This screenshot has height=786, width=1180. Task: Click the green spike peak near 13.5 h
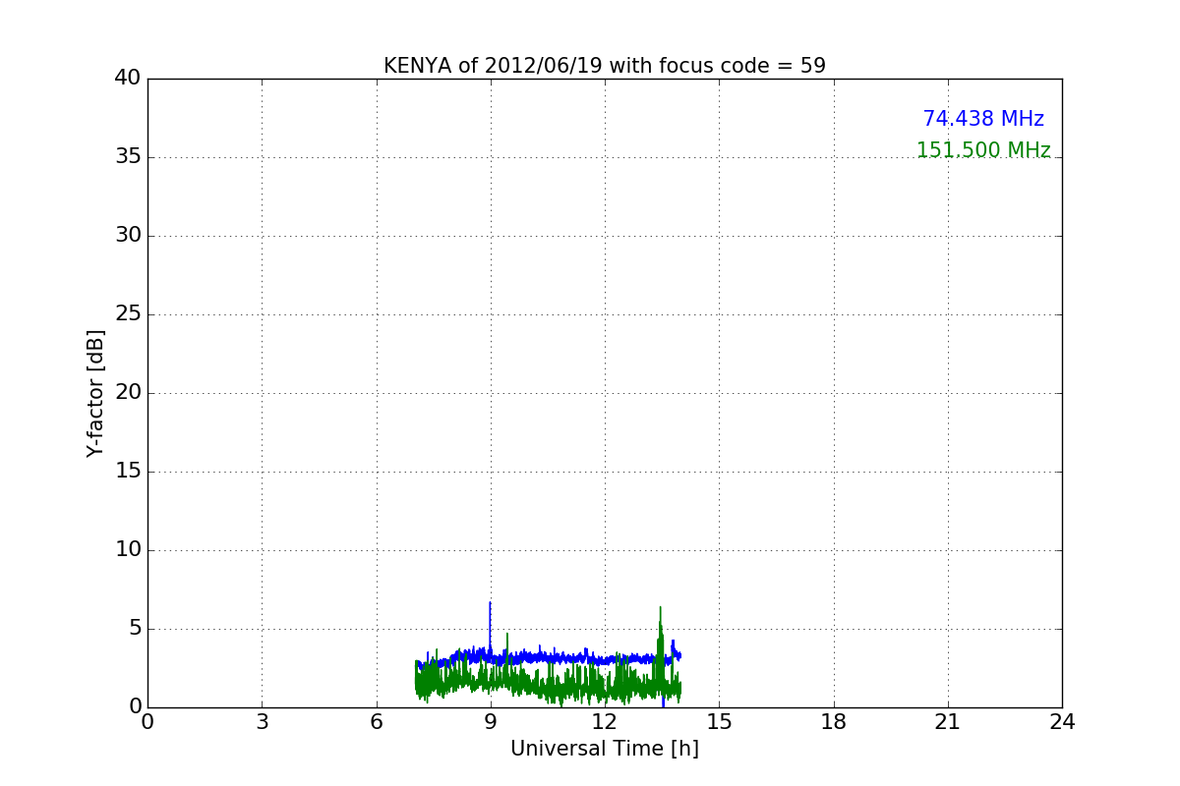click(661, 608)
